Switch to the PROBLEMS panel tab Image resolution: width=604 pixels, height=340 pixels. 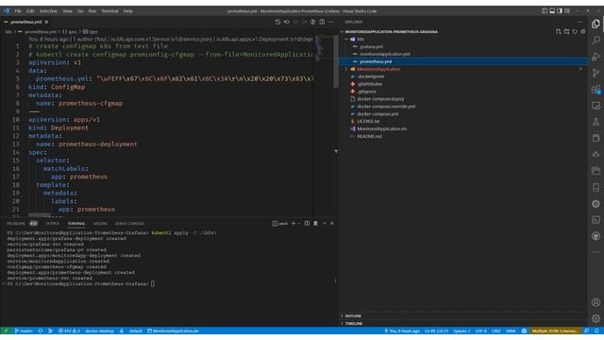pyautogui.click(x=16, y=223)
